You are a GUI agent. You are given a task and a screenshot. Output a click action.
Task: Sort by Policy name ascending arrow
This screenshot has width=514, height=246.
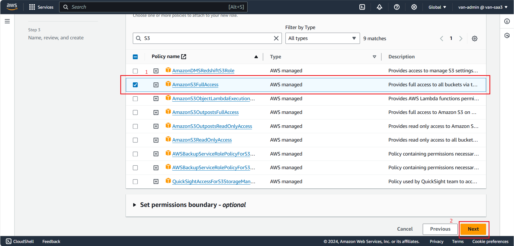click(x=256, y=57)
